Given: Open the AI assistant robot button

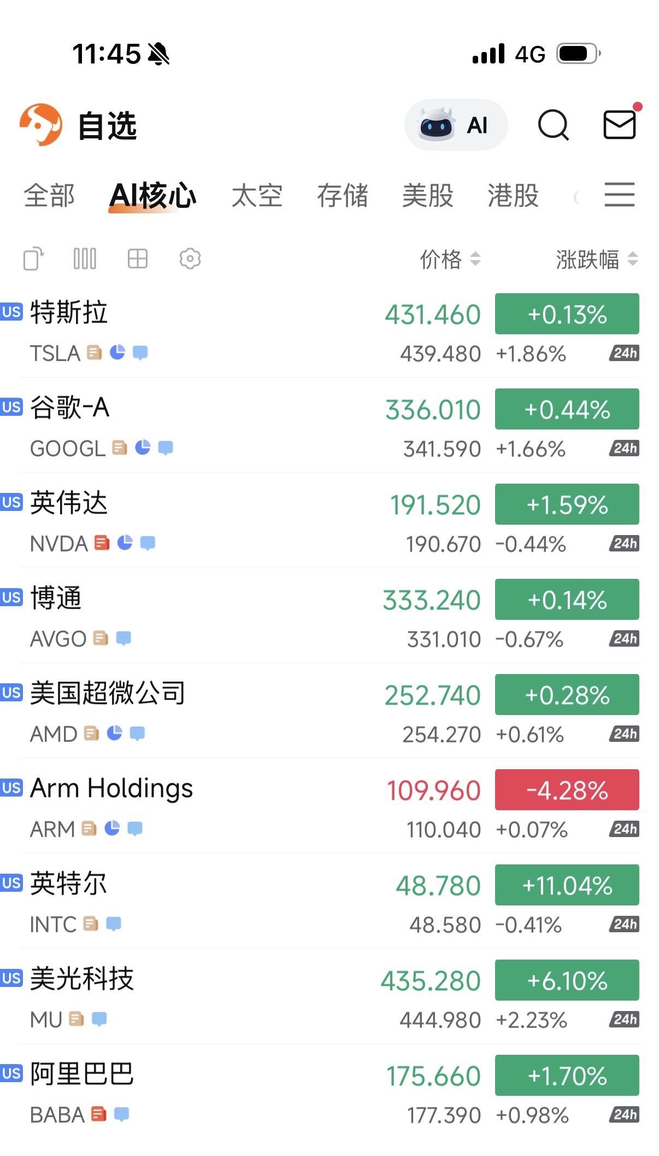Looking at the screenshot, I should pos(456,125).
